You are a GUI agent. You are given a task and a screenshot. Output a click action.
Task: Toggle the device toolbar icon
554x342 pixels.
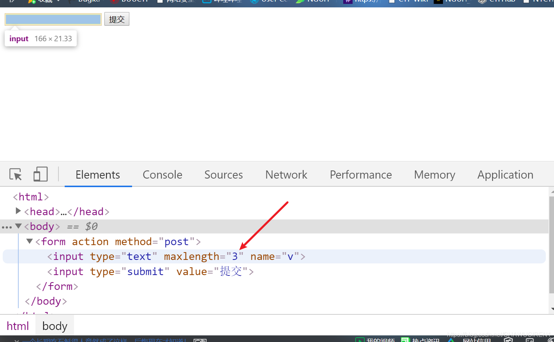[x=41, y=174]
